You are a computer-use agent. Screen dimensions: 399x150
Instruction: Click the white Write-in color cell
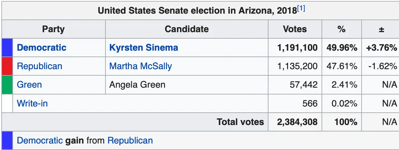pyautogui.click(x=7, y=104)
